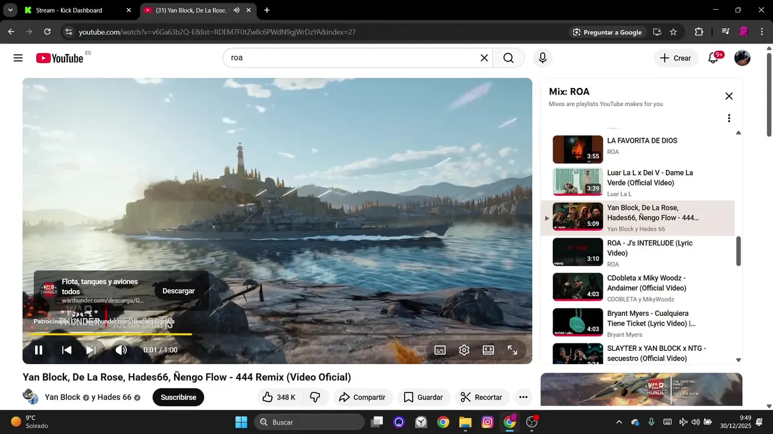This screenshot has width=773, height=434.
Task: Go to YouTube home via logo
Action: click(60, 58)
